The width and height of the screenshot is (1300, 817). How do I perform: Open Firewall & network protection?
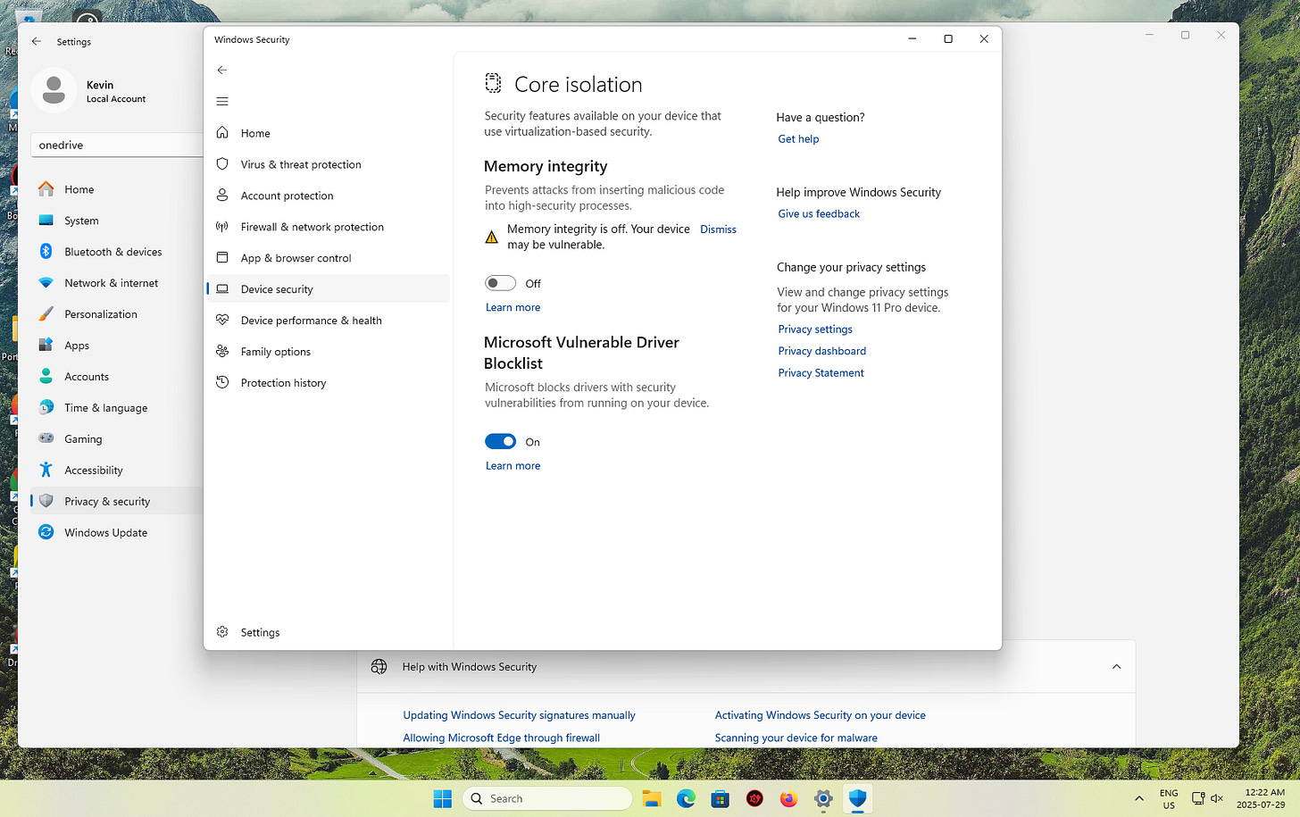click(329, 227)
